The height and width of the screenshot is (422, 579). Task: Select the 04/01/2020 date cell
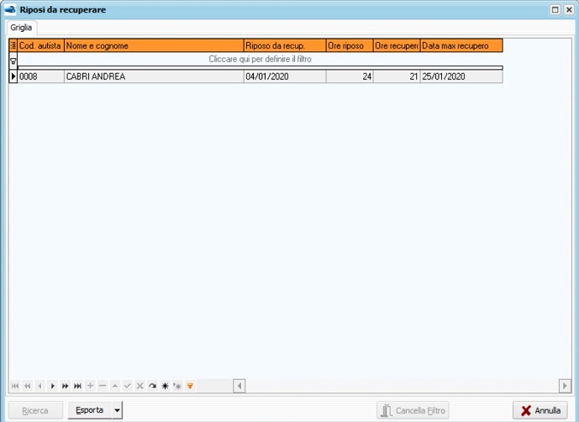point(285,76)
